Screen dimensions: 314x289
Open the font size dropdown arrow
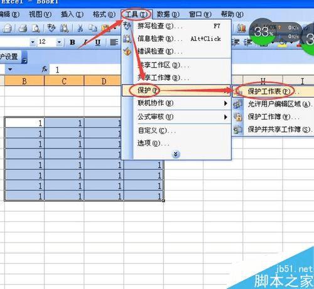pyautogui.click(x=59, y=43)
